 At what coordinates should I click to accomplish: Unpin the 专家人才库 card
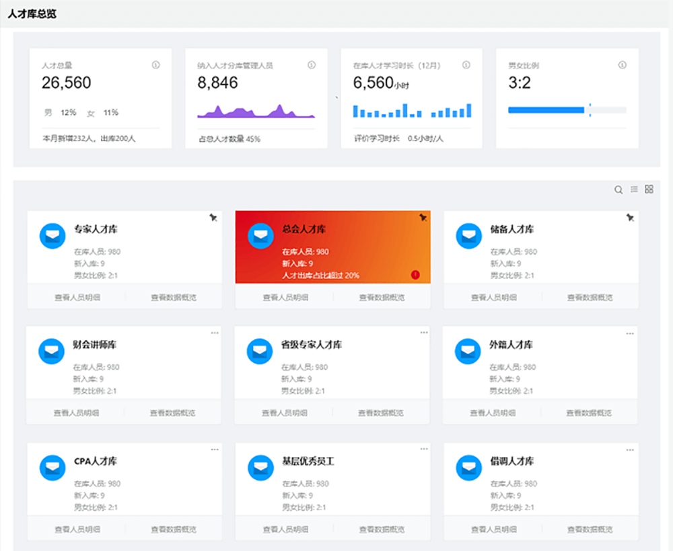[213, 218]
